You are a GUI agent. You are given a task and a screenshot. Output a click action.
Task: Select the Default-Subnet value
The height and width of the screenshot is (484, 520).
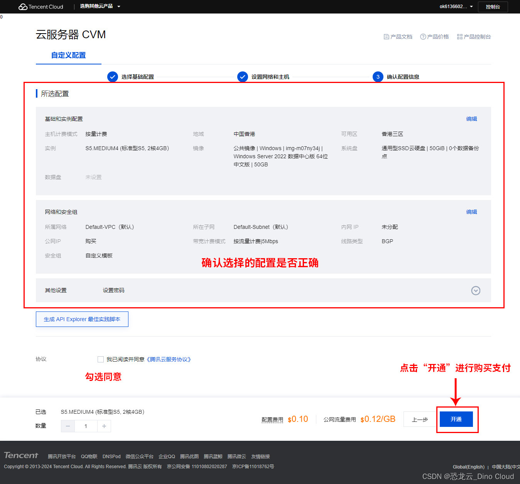click(x=261, y=227)
